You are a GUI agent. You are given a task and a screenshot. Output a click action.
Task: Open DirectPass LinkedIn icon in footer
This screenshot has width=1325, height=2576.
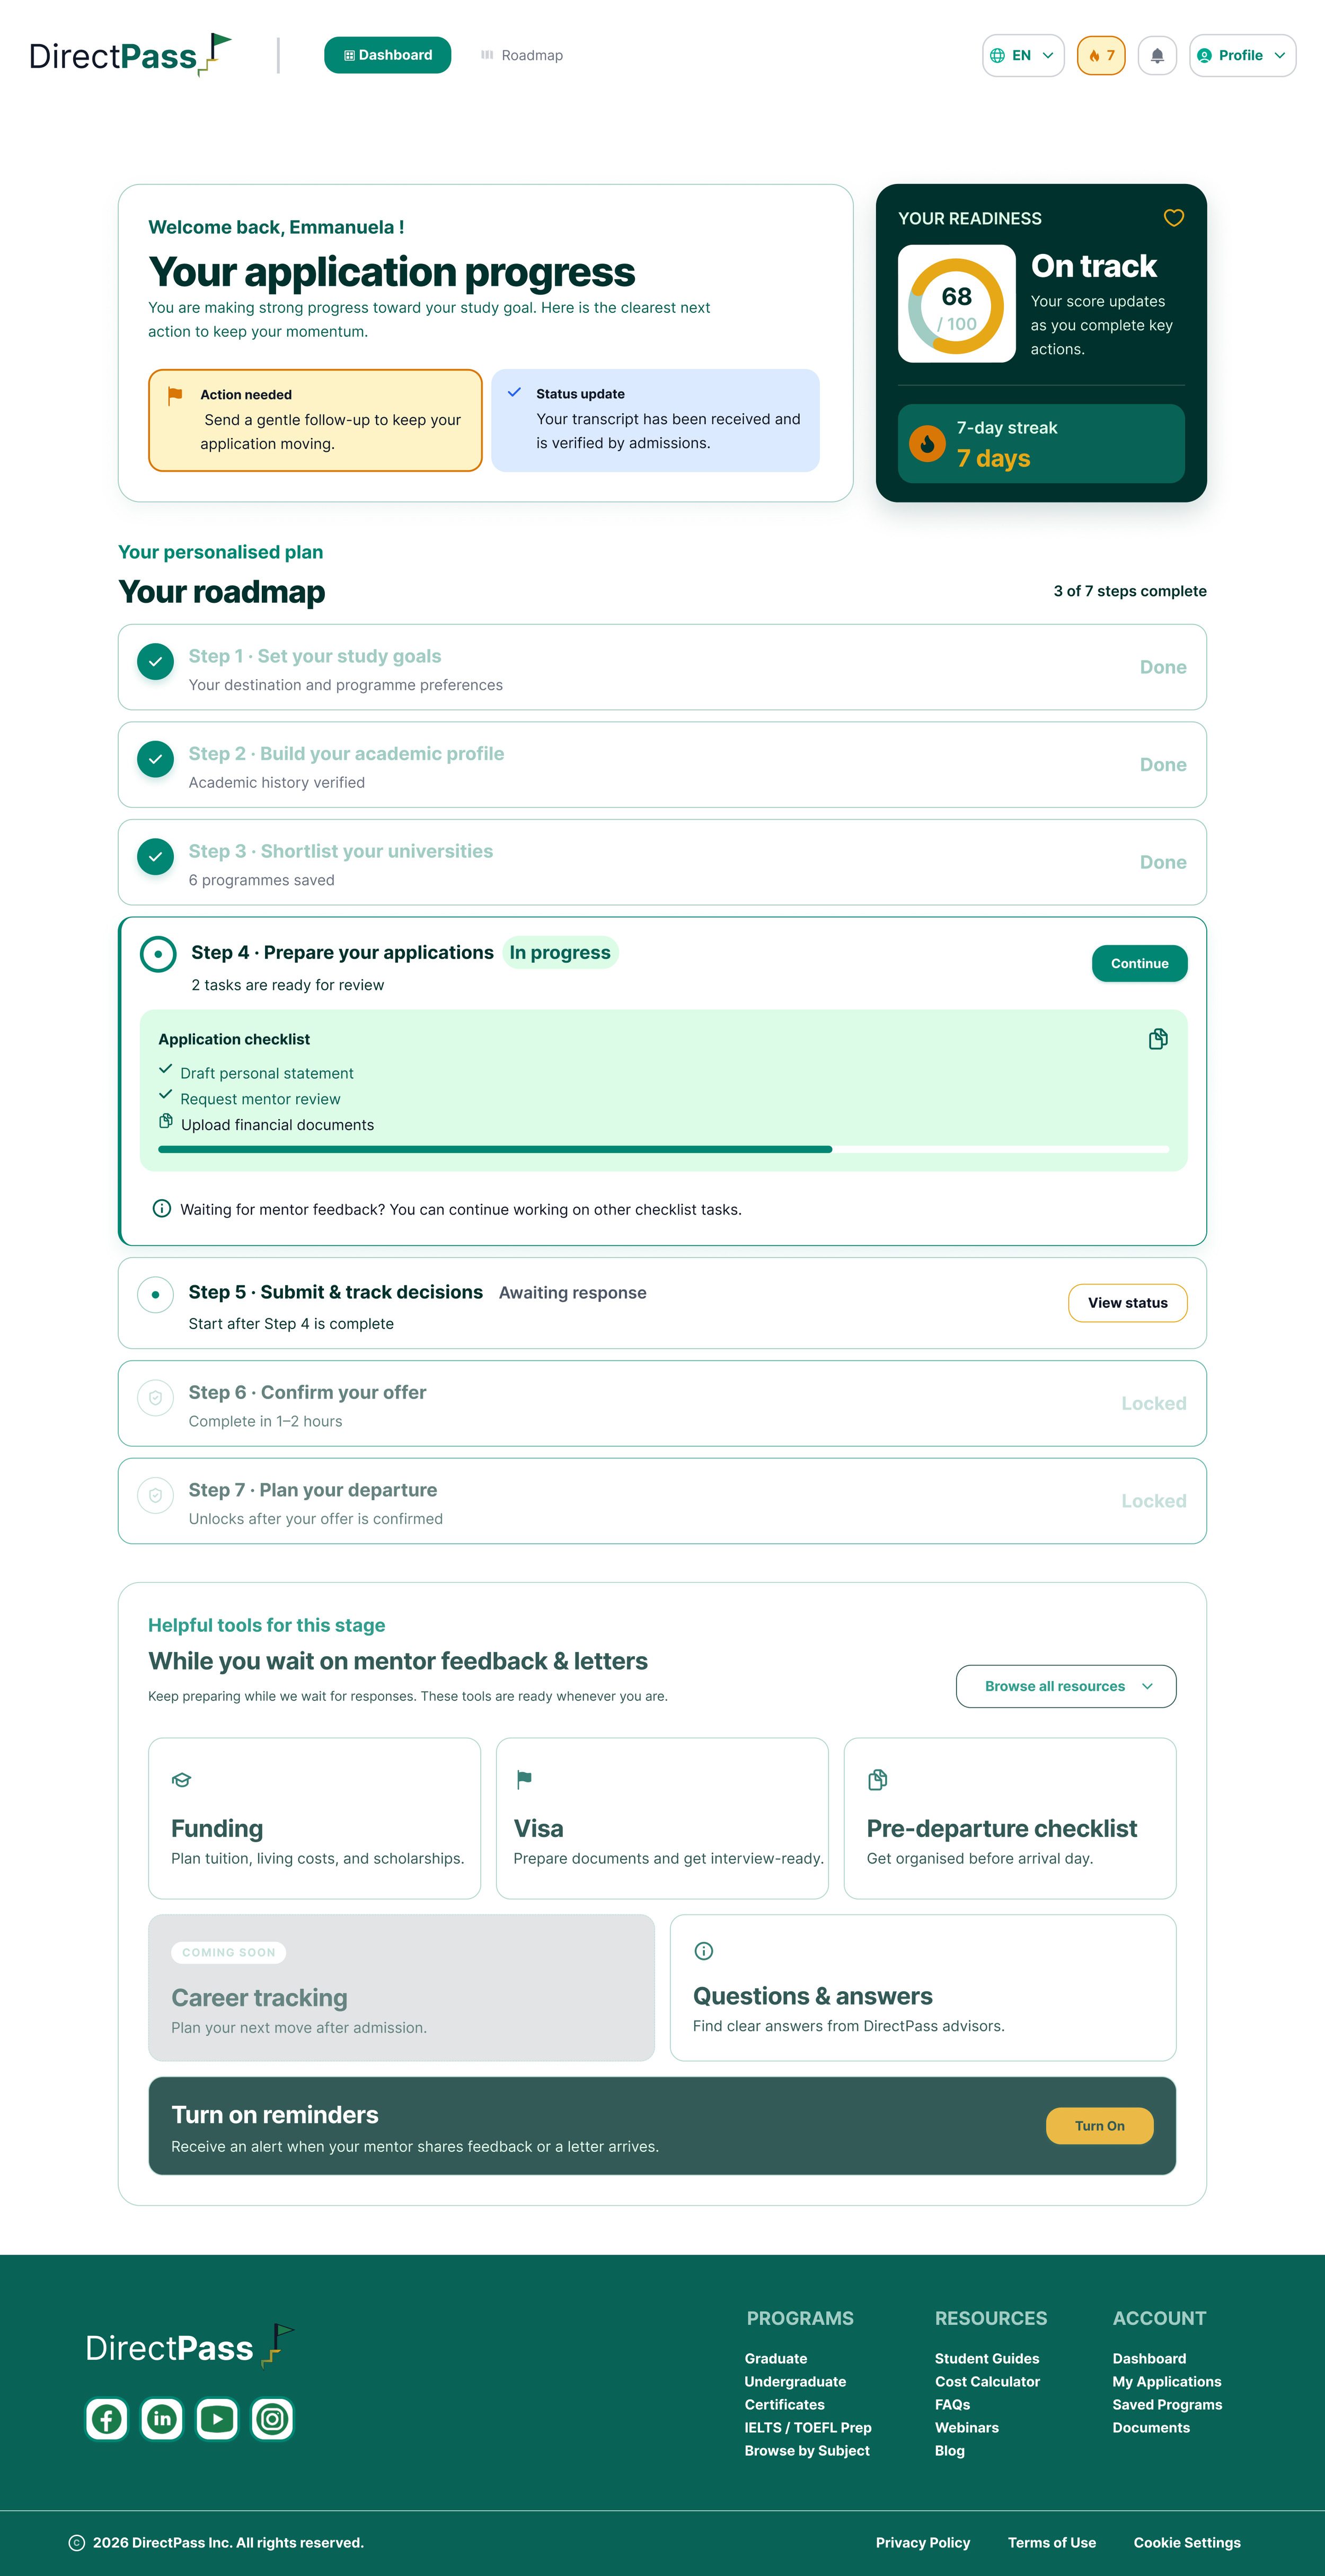click(162, 2419)
